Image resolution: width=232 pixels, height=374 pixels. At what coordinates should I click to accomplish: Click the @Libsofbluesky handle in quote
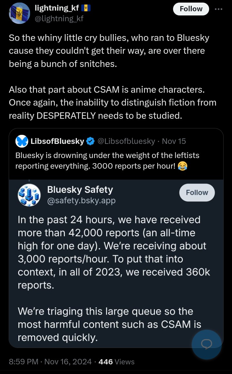(x=126, y=141)
